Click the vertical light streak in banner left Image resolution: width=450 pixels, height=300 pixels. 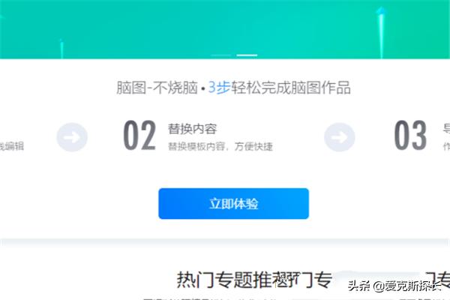(61, 49)
